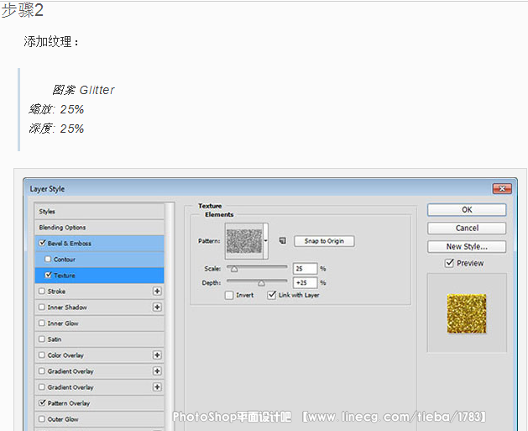Enable the Inner Shadow checkbox

pos(42,307)
